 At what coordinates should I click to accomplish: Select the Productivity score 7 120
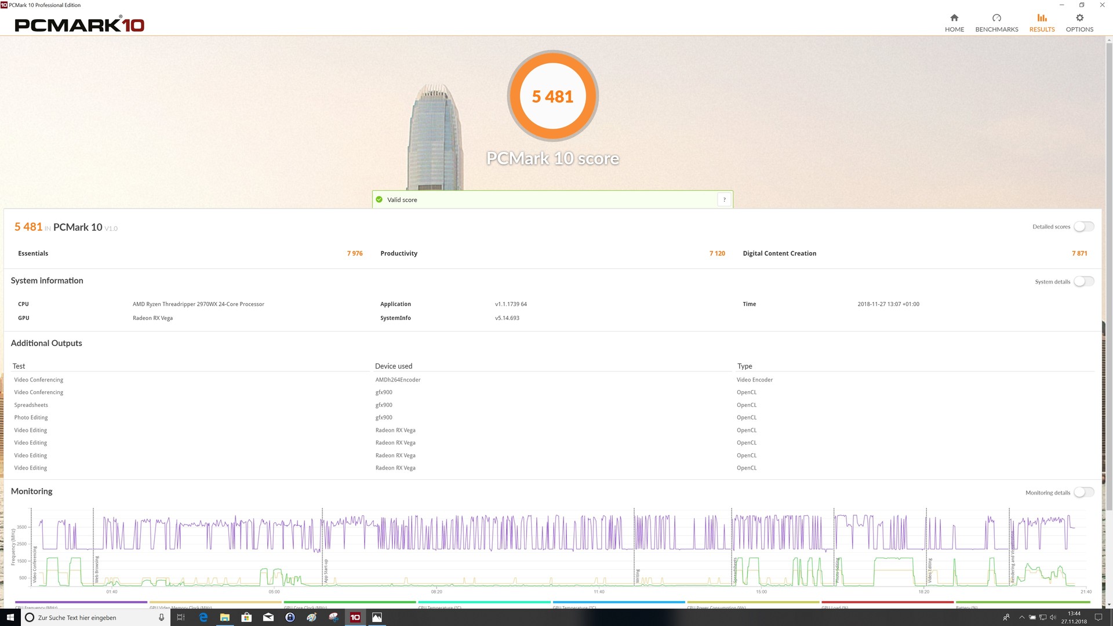tap(717, 253)
